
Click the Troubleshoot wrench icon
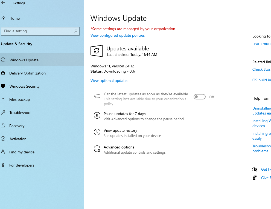(3, 113)
